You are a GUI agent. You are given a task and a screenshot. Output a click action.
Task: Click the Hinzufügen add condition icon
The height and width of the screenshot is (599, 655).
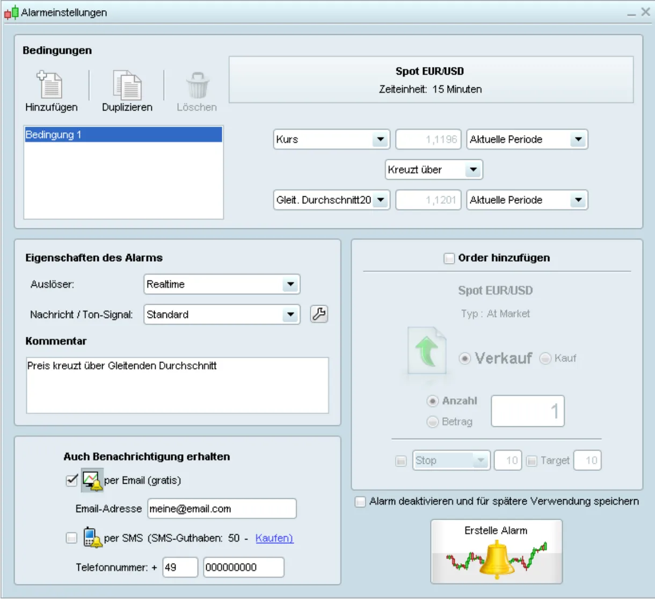(50, 85)
